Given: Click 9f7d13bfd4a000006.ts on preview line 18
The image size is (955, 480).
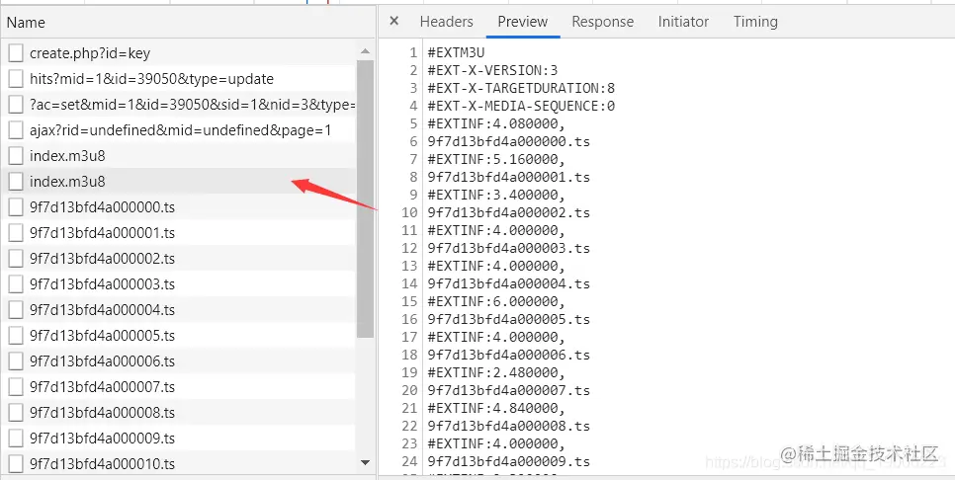Looking at the screenshot, I should [x=508, y=355].
